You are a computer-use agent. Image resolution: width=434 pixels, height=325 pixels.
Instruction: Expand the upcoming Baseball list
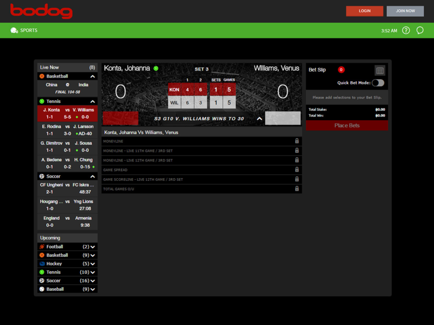93,290
